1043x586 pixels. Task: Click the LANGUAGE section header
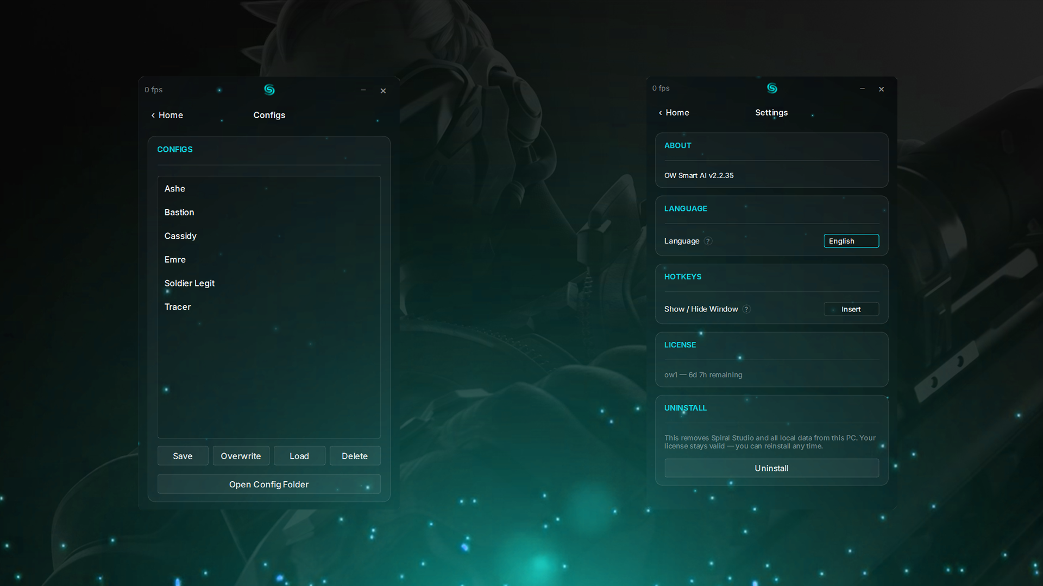point(686,208)
